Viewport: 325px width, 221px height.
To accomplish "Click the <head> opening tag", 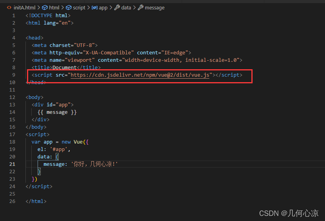I will pos(34,38).
